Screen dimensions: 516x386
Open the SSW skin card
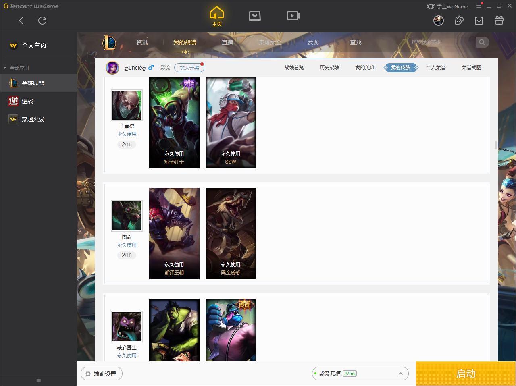click(231, 123)
